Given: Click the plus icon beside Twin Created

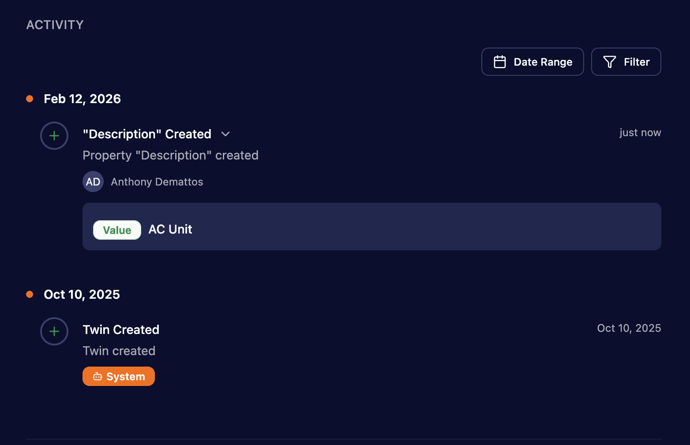Looking at the screenshot, I should point(54,331).
